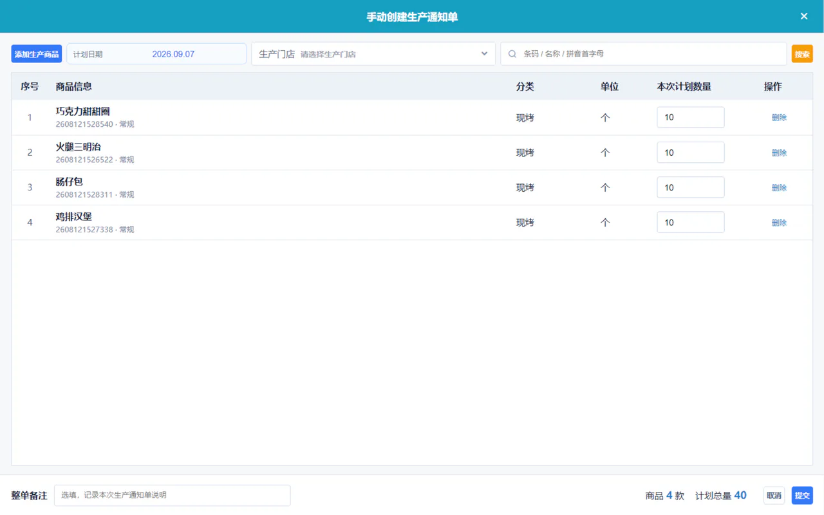Viewport: 824px width, 515px height.
Task: Click the 序号 column header
Action: pyautogui.click(x=30, y=86)
